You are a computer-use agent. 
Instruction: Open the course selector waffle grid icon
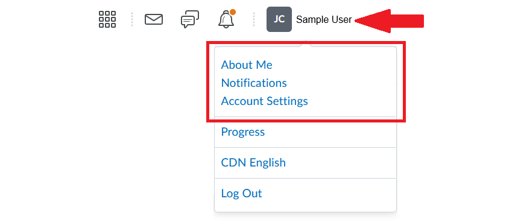[107, 19]
